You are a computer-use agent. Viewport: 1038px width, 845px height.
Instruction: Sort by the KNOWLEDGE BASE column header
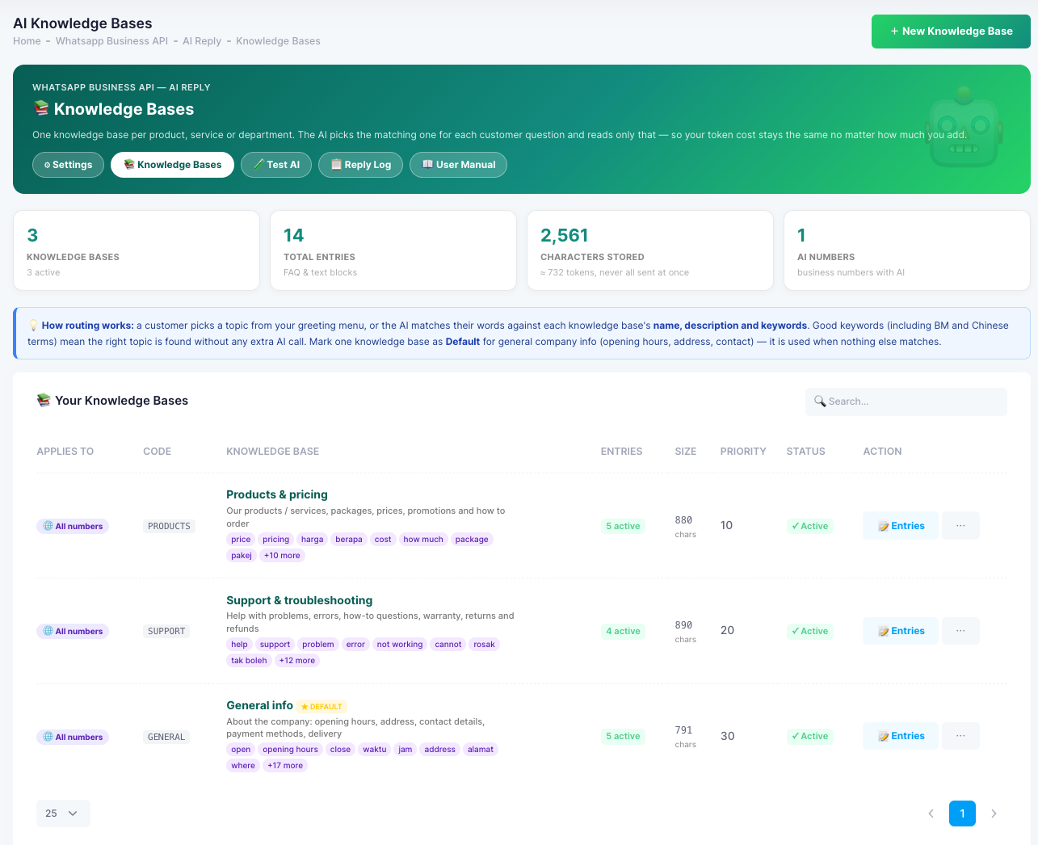click(272, 452)
